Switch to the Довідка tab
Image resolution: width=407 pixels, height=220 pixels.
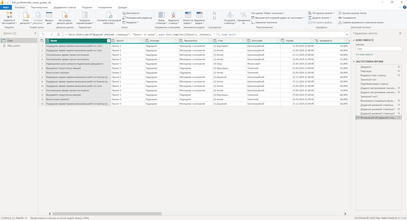click(x=123, y=7)
